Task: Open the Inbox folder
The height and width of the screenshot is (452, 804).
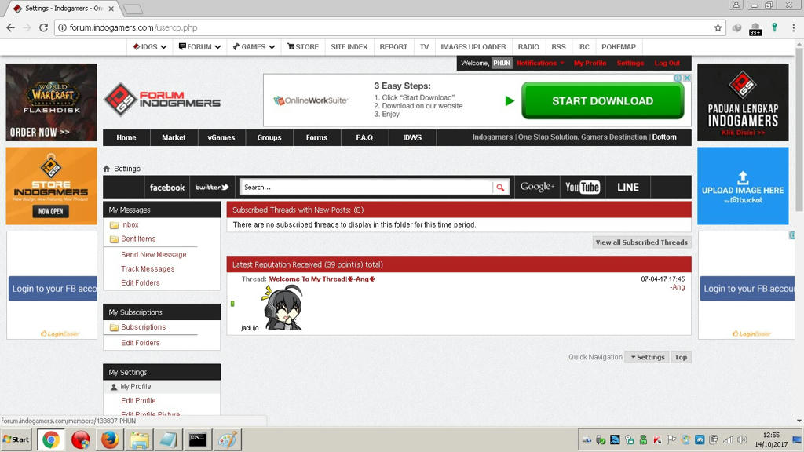Action: [x=130, y=225]
